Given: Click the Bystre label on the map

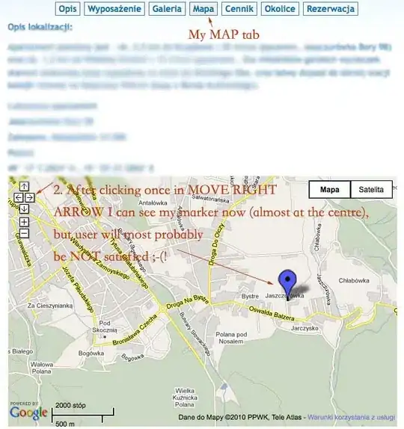Looking at the screenshot, I should [x=250, y=296].
